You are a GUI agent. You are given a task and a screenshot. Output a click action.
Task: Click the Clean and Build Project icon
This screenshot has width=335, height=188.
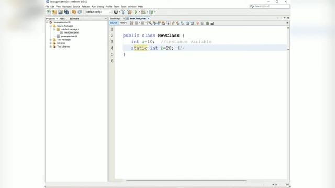(x=129, y=12)
